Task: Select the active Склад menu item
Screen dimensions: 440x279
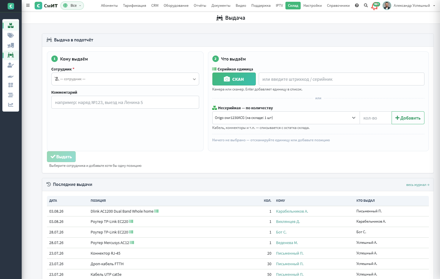Action: (x=293, y=6)
